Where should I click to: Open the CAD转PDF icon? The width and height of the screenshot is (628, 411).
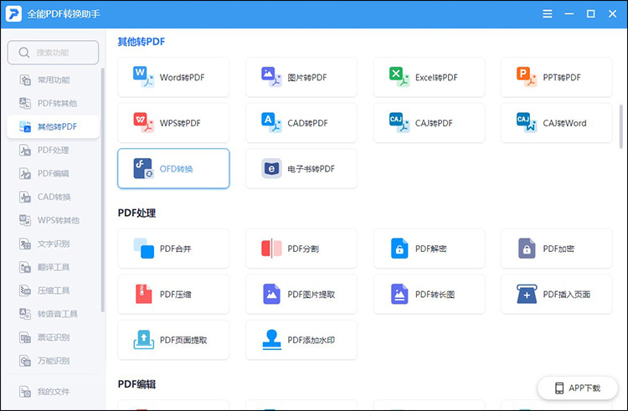271,122
